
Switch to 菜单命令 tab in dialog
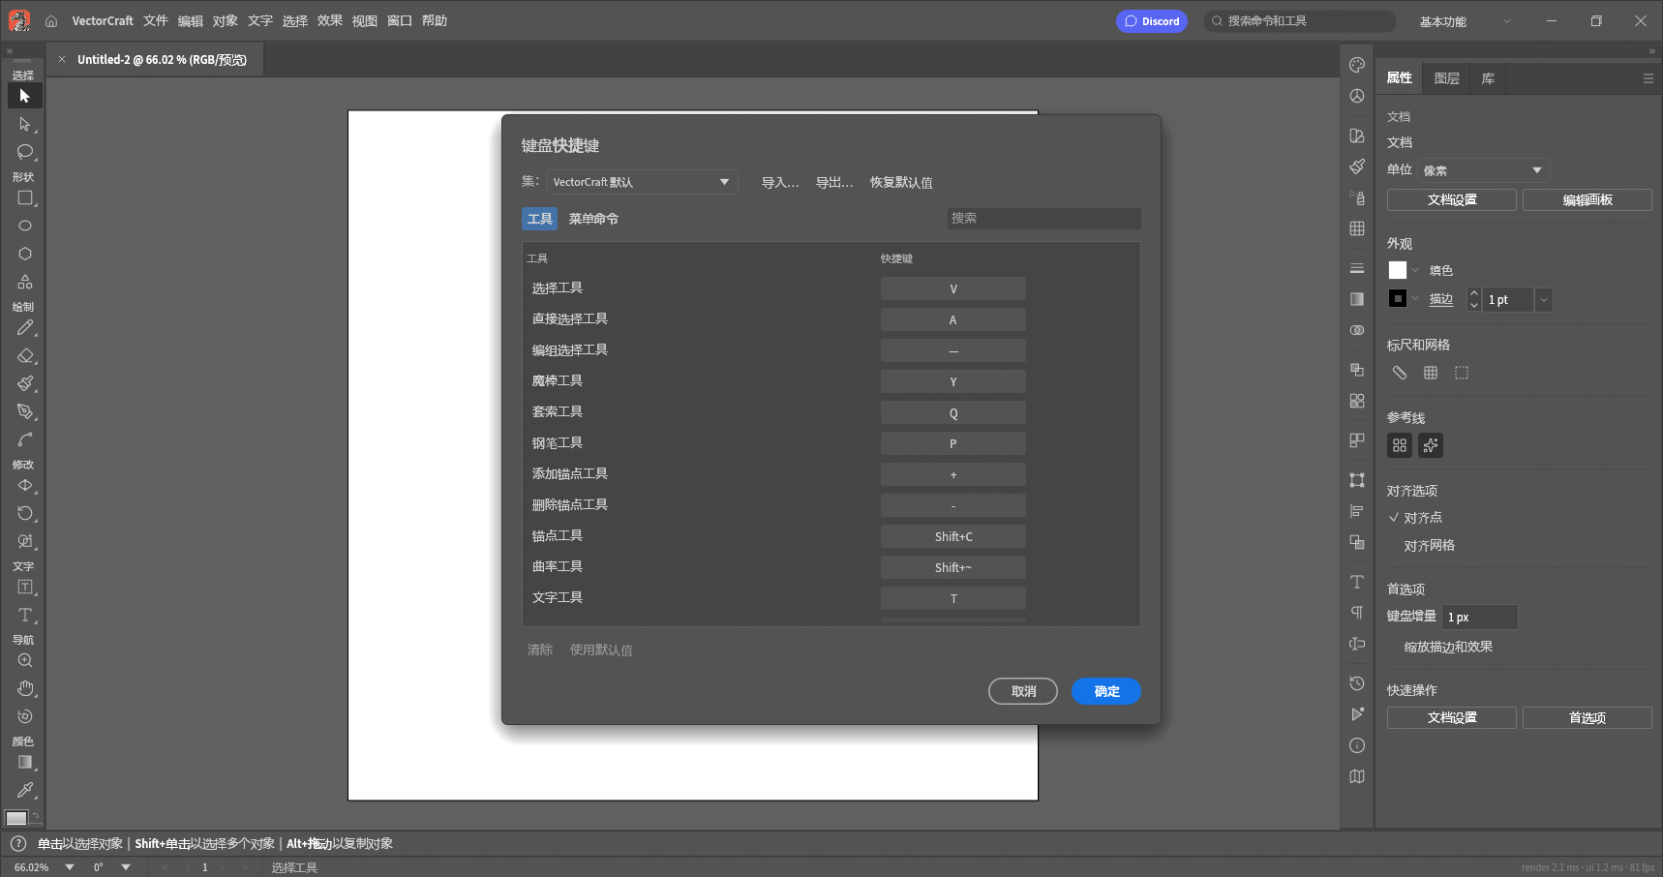tap(593, 219)
